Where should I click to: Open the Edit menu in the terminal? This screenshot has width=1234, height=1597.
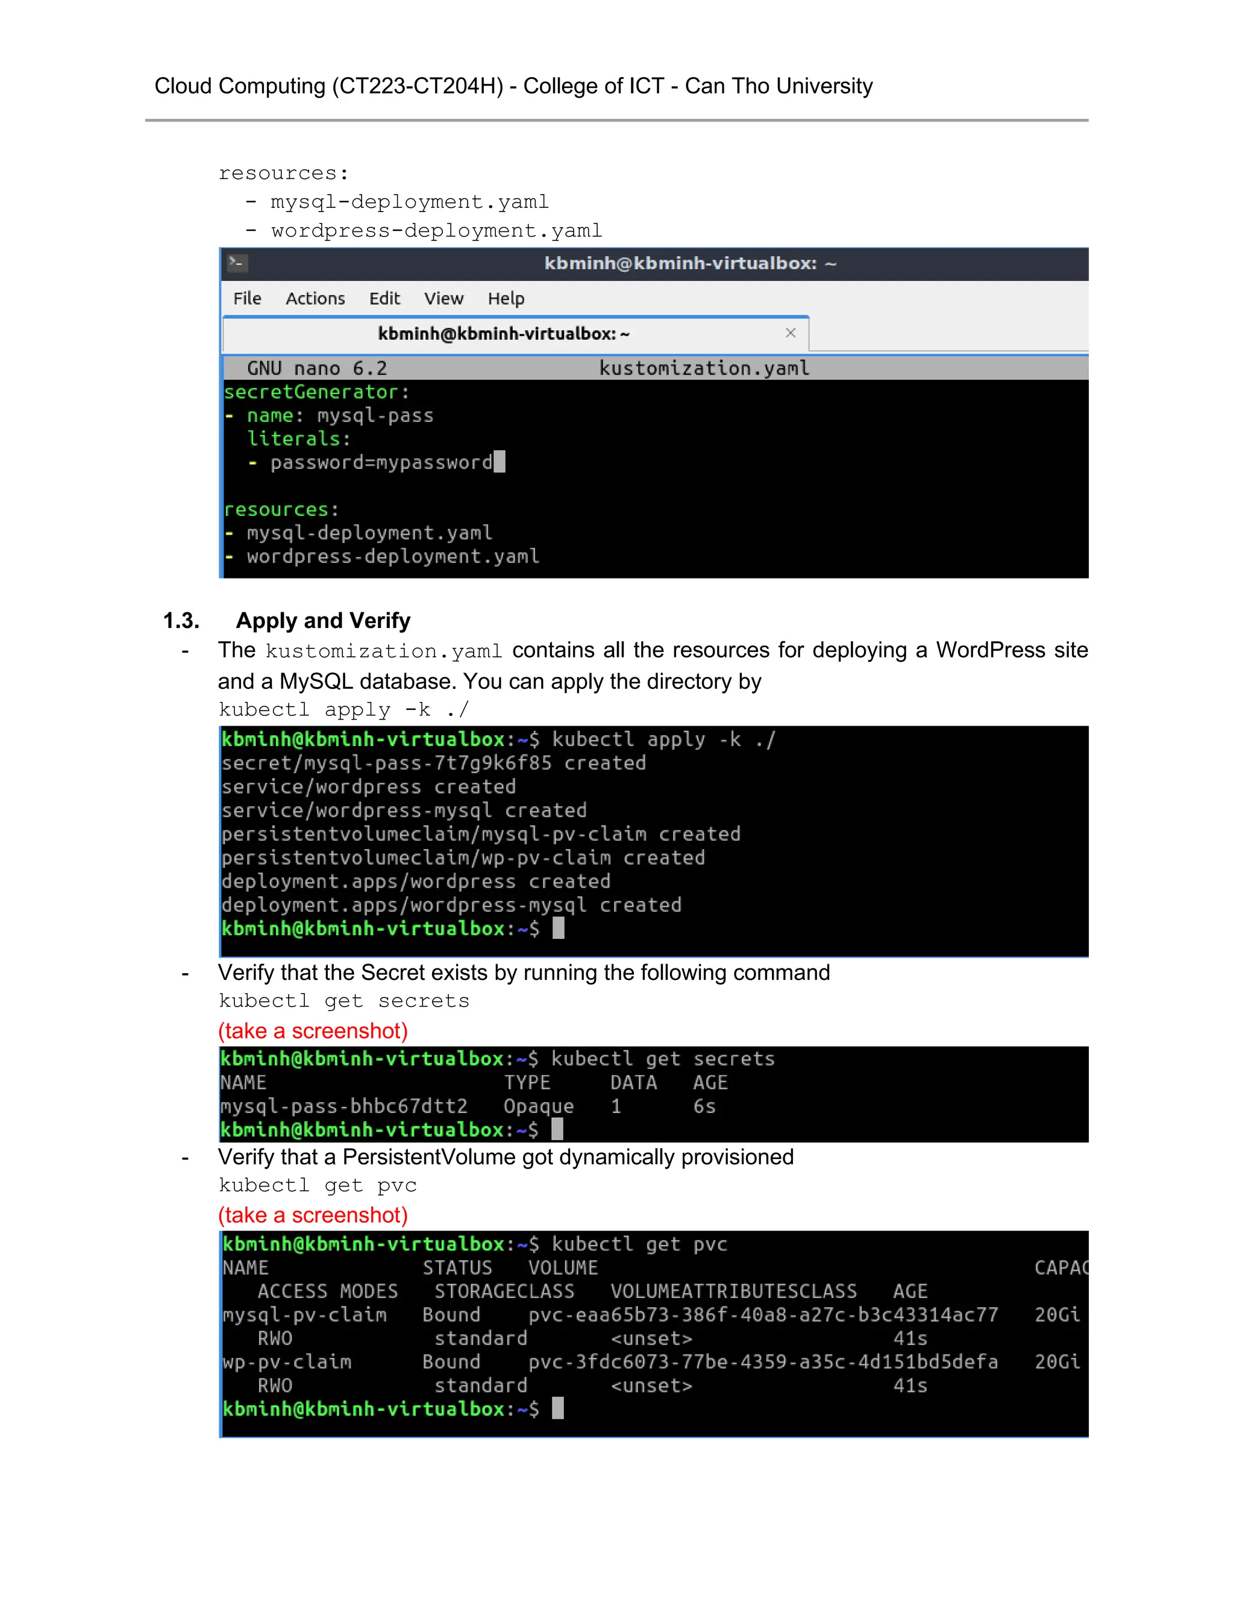(x=384, y=298)
